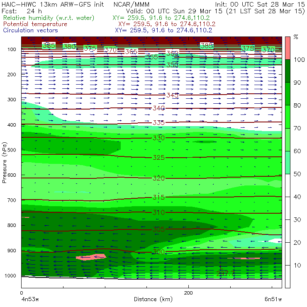Select the 80–90% green colorbar segment
307x307 pixels.
click(x=288, y=94)
